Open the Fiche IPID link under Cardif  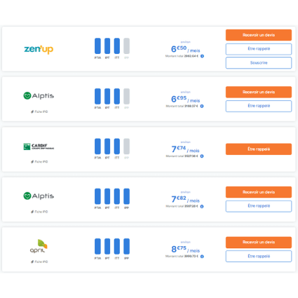[x=39, y=162]
